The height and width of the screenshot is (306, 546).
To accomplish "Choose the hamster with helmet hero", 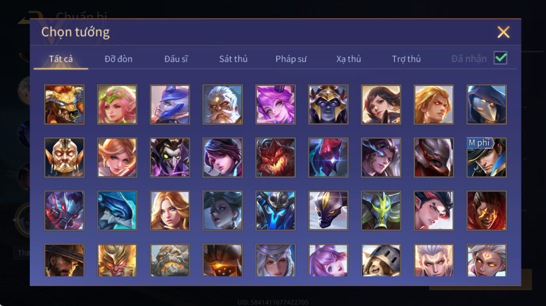I will point(381,260).
